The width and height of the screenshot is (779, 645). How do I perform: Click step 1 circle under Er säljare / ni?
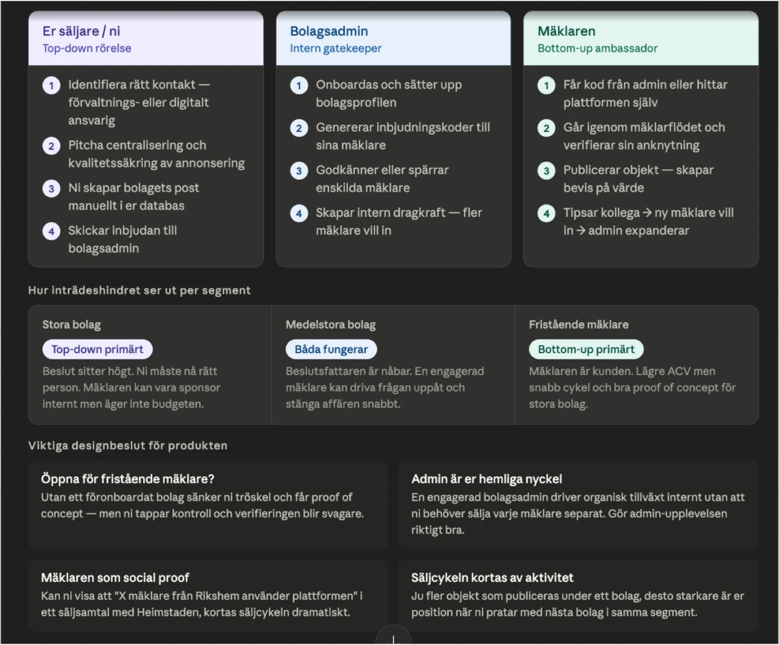(51, 86)
